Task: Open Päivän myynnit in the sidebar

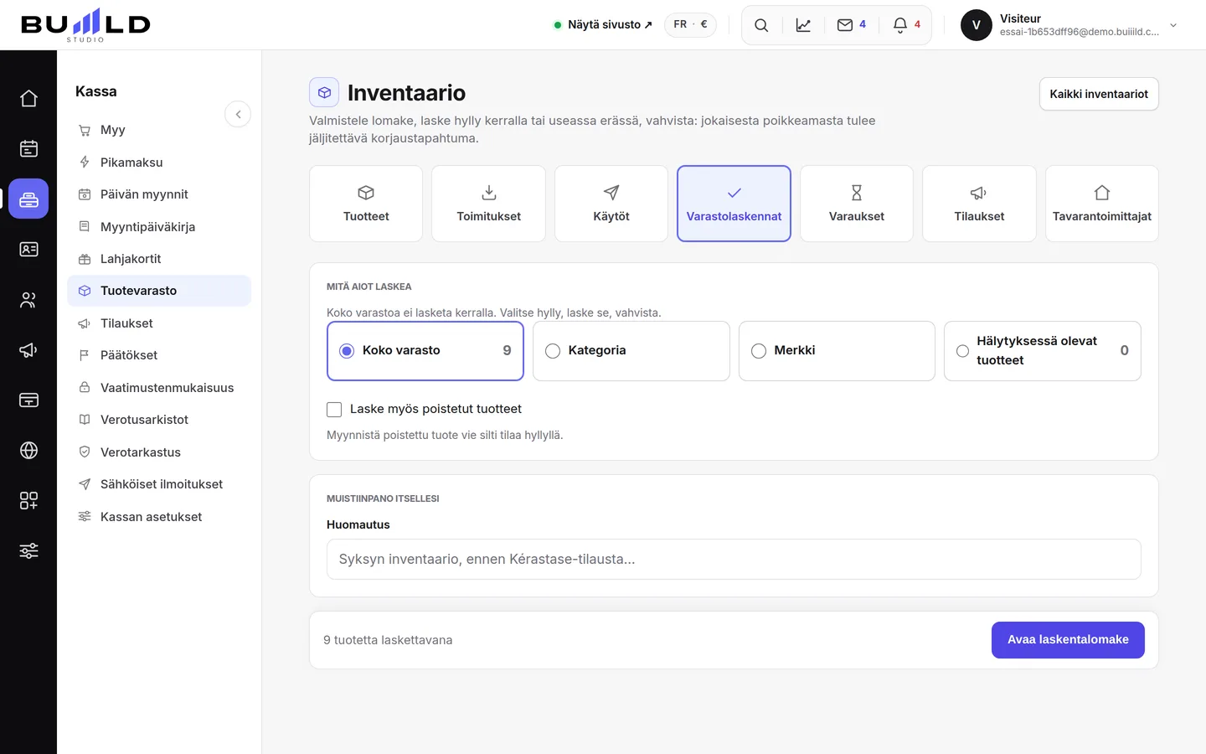Action: tap(159, 194)
